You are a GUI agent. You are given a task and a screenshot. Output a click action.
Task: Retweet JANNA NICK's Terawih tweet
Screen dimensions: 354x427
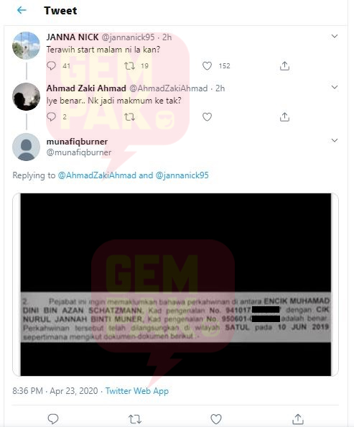pyautogui.click(x=129, y=65)
